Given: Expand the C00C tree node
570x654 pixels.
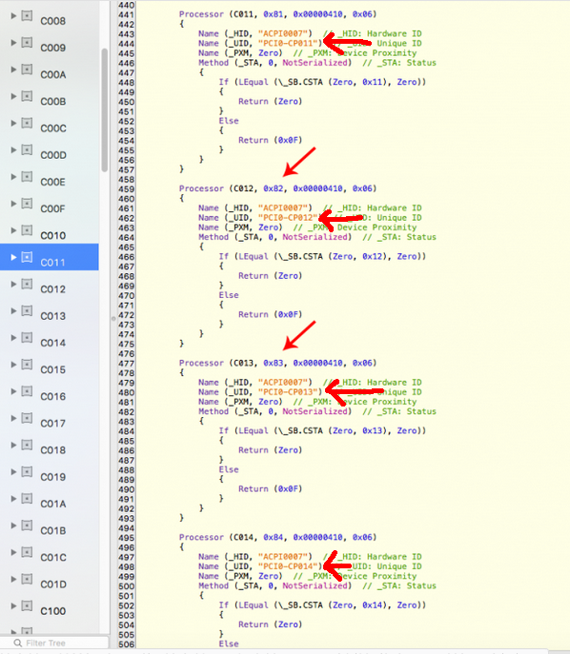Looking at the screenshot, I should pyautogui.click(x=13, y=123).
